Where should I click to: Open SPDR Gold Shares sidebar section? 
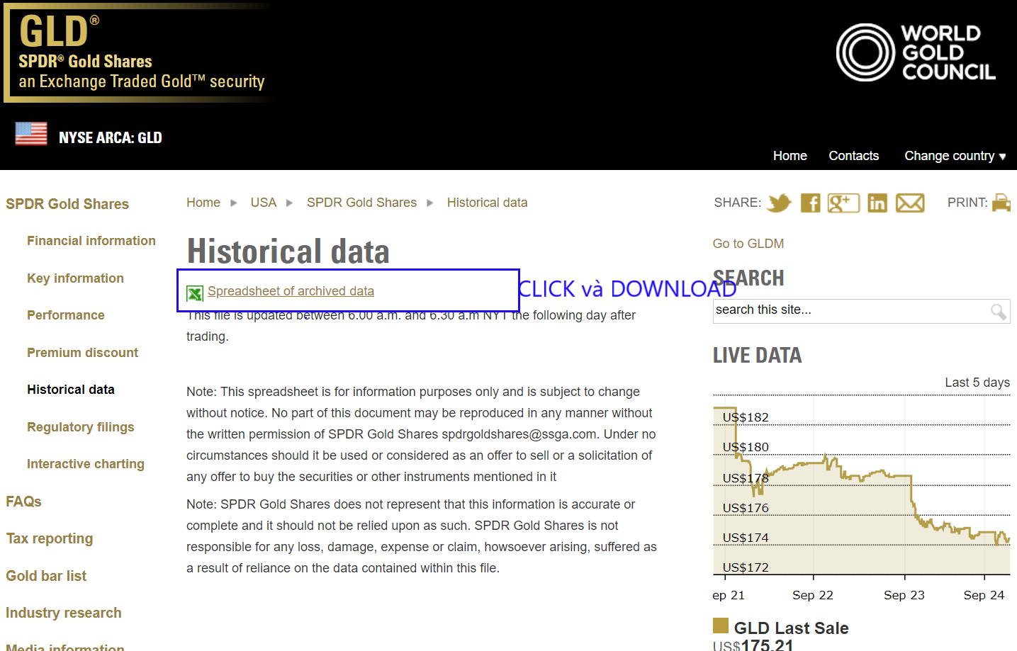(67, 204)
